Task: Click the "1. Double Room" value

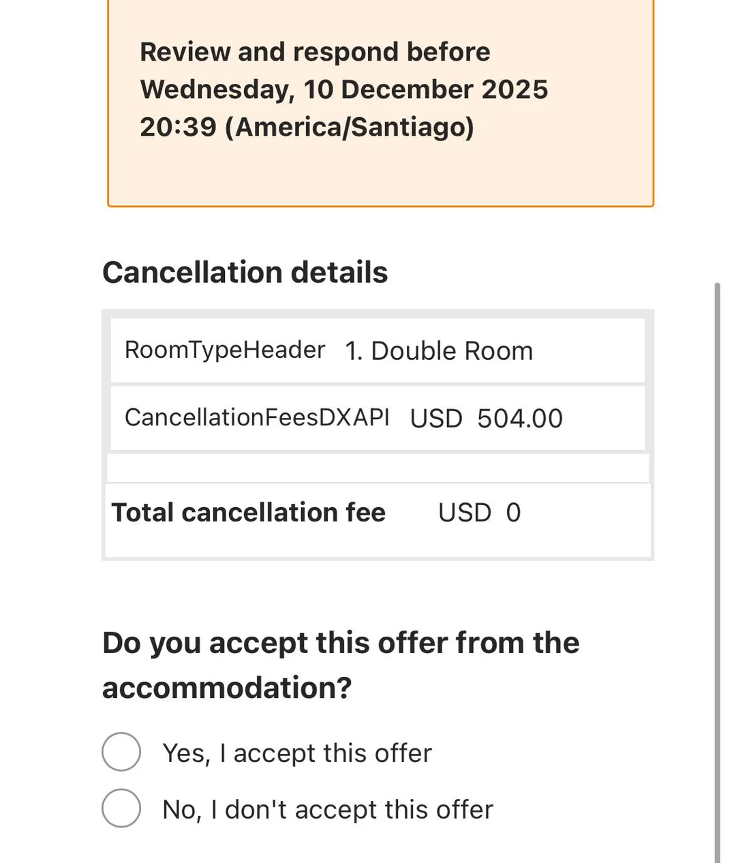Action: point(439,351)
